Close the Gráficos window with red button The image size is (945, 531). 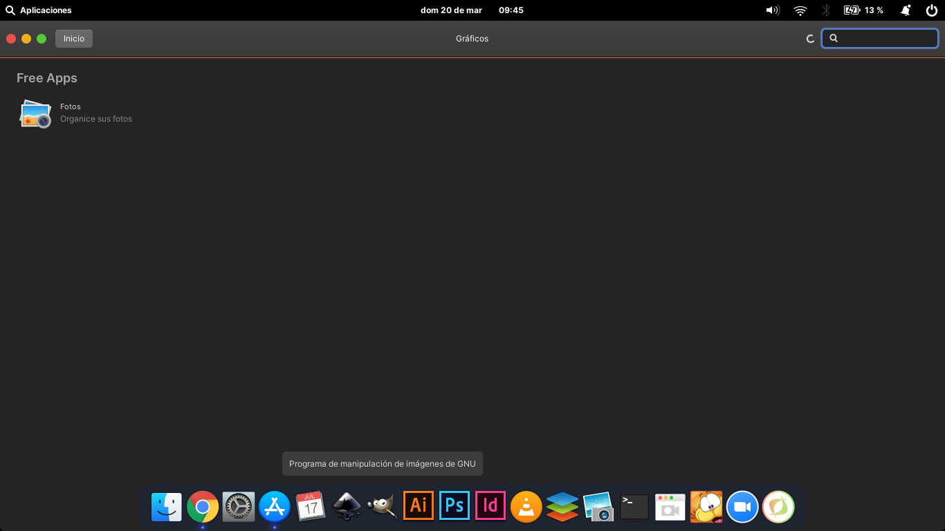[11, 39]
